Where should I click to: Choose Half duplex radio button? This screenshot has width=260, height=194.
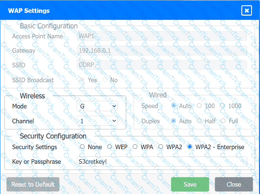click(x=199, y=121)
